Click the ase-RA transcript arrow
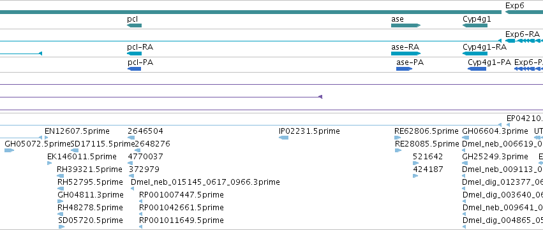 pyautogui.click(x=406, y=54)
